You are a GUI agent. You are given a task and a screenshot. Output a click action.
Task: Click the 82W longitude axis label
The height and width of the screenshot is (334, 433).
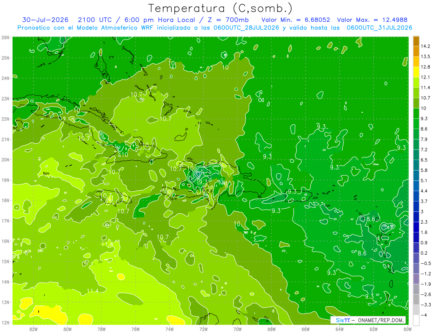pyautogui.click(x=34, y=329)
